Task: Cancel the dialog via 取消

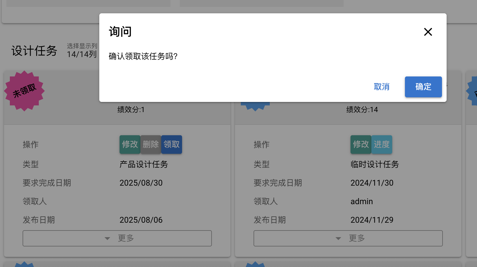Action: click(381, 87)
